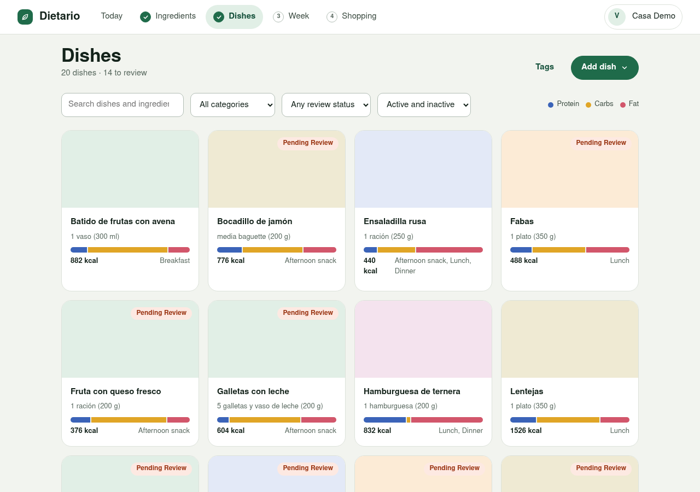Open the All categories dropdown
This screenshot has height=492, width=700.
coord(232,105)
